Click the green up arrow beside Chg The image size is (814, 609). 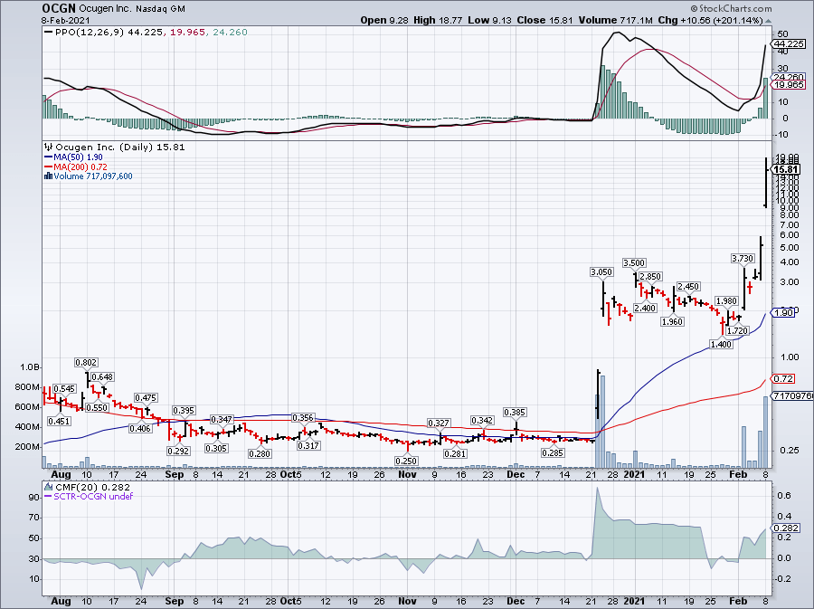[x=768, y=21]
